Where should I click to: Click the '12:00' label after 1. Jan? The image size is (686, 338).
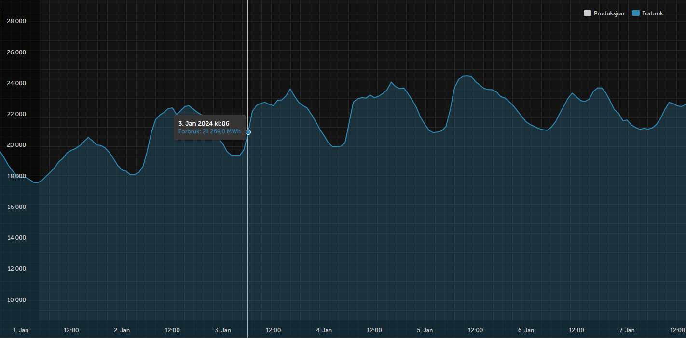pyautogui.click(x=71, y=330)
